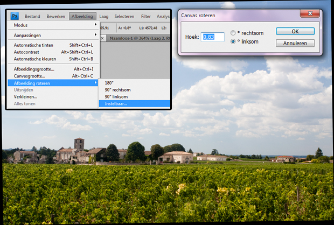Click Annuleren to cancel rotation
The image size is (334, 225).
[x=295, y=43]
